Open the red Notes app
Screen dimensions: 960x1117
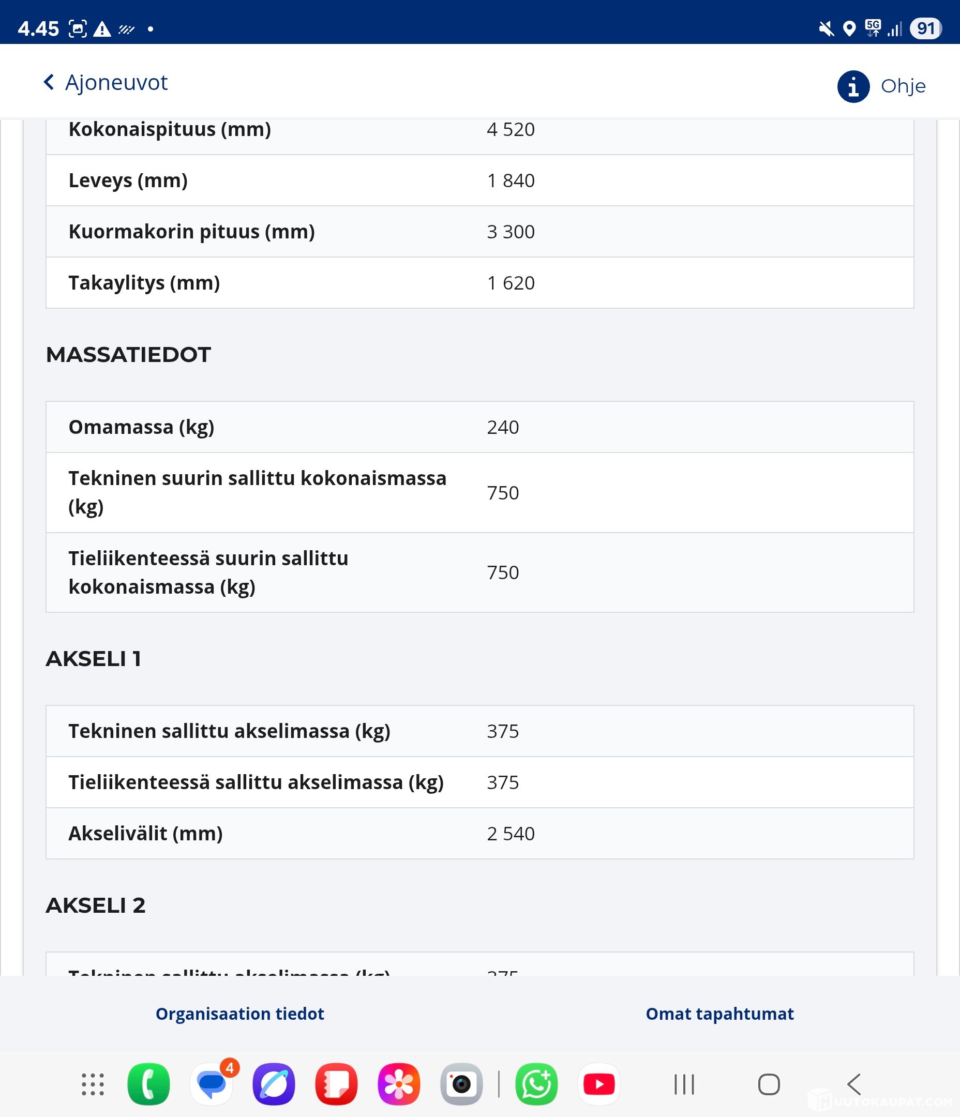pyautogui.click(x=337, y=1083)
